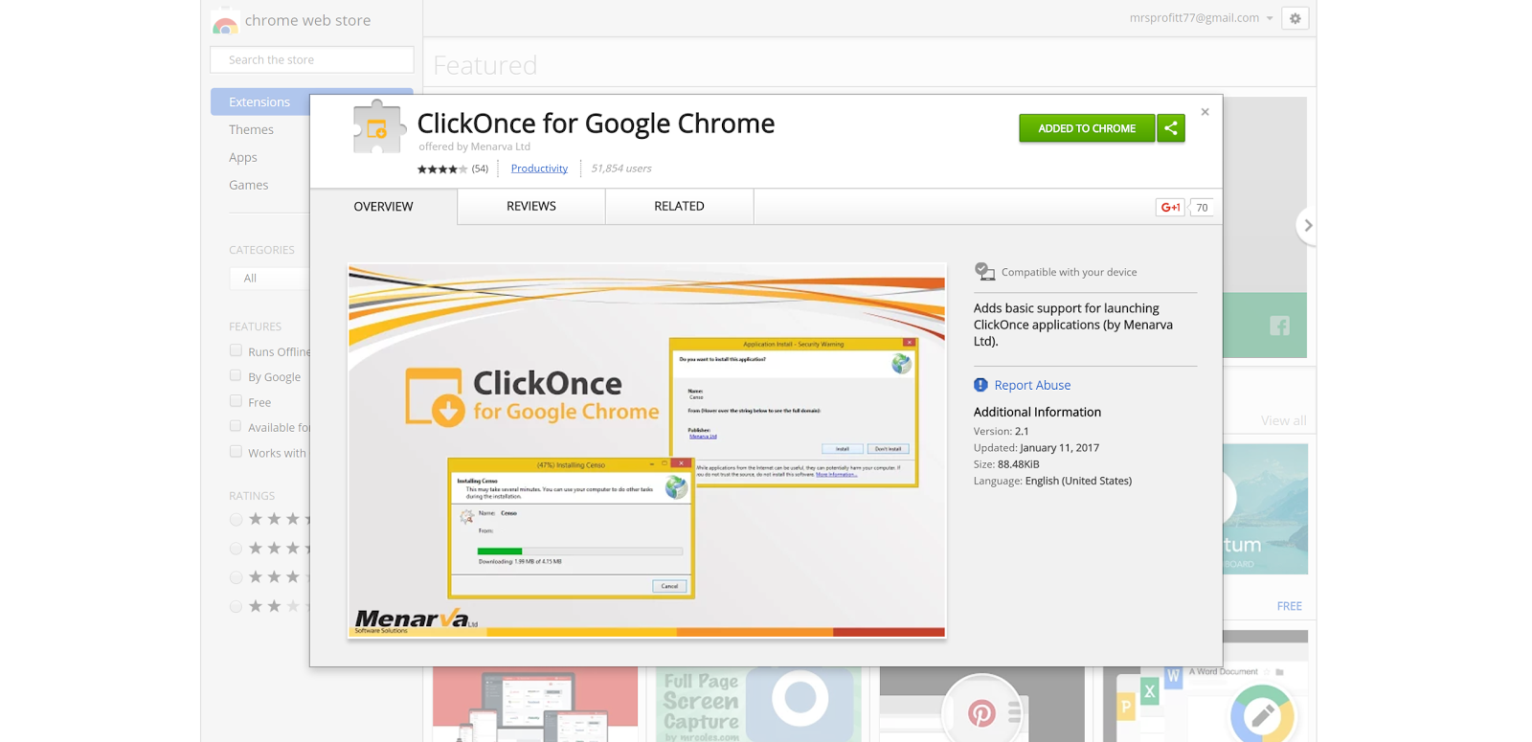Switch to the Reviews tab

click(x=531, y=207)
